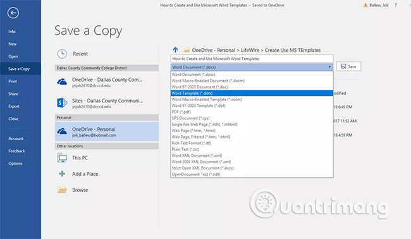Viewport: 411px width, 239px height.
Task: Choose Word Macro-Enabled Template (*.dotm)
Action: coord(252,99)
